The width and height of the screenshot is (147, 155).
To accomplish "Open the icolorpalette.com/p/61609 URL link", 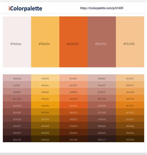I will pyautogui.click(x=102, y=8).
